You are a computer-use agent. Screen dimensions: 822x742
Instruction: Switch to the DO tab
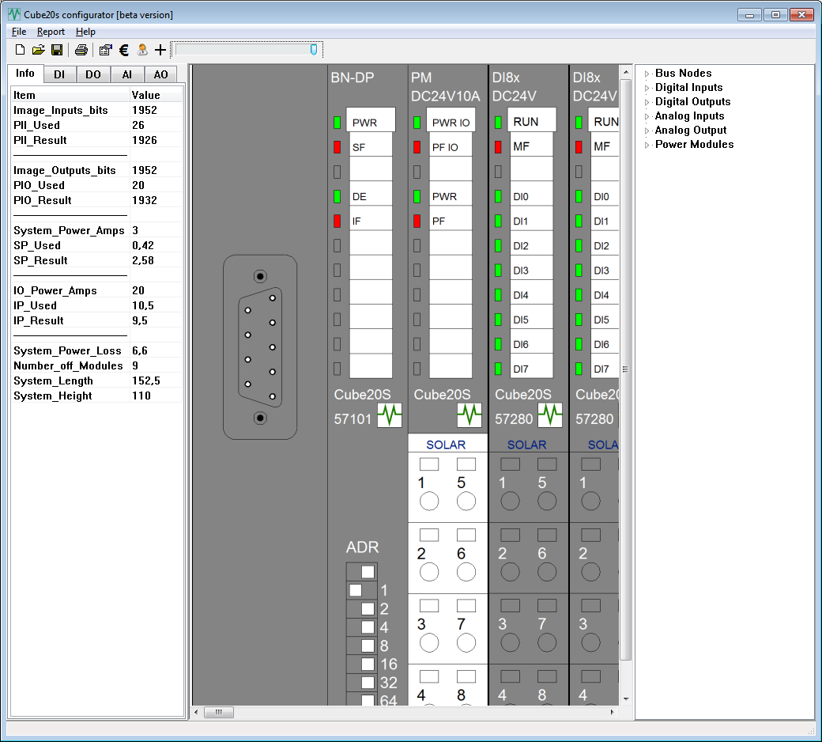tap(93, 74)
